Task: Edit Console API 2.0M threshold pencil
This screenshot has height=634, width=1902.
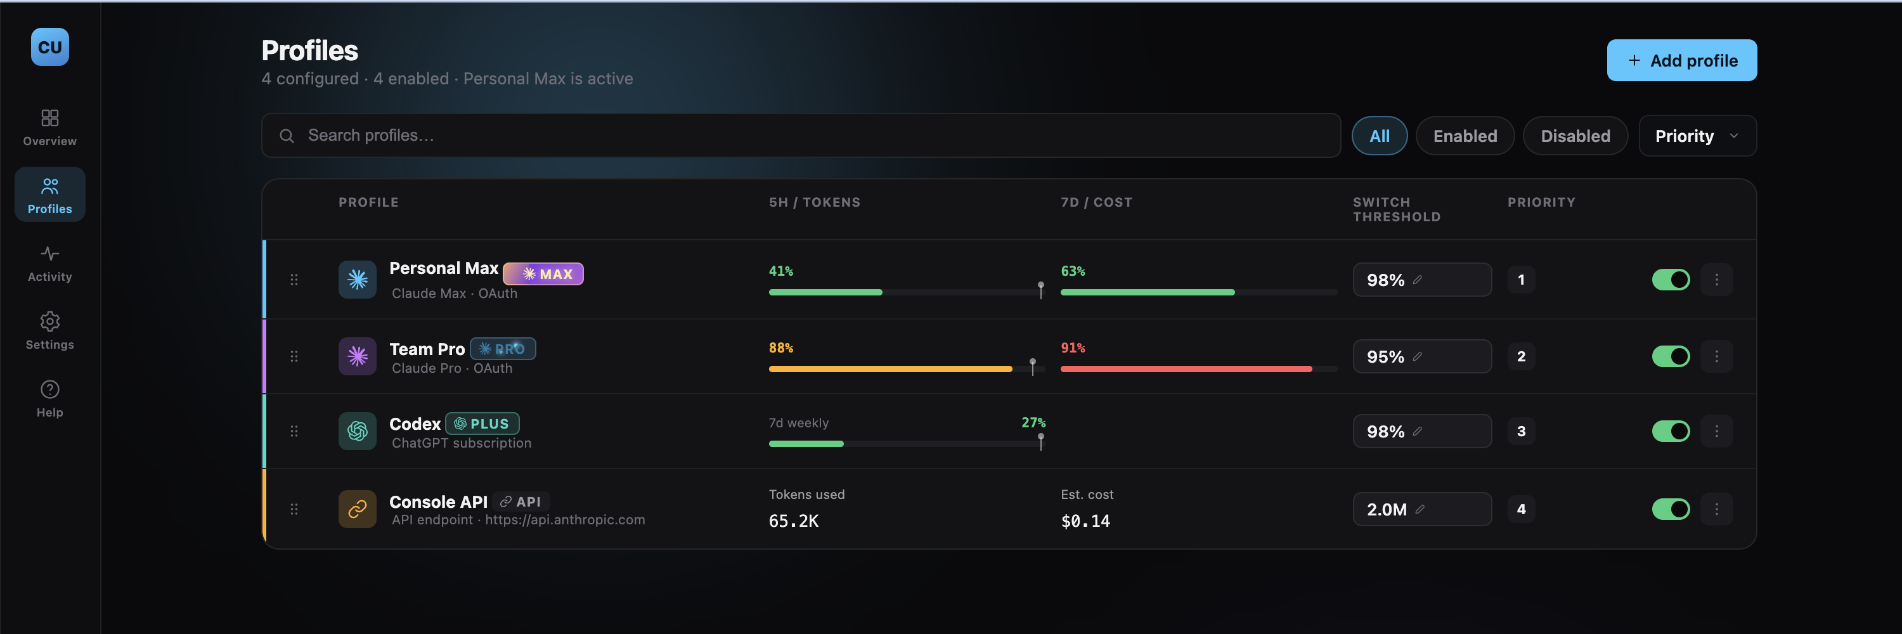Action: click(x=1420, y=509)
